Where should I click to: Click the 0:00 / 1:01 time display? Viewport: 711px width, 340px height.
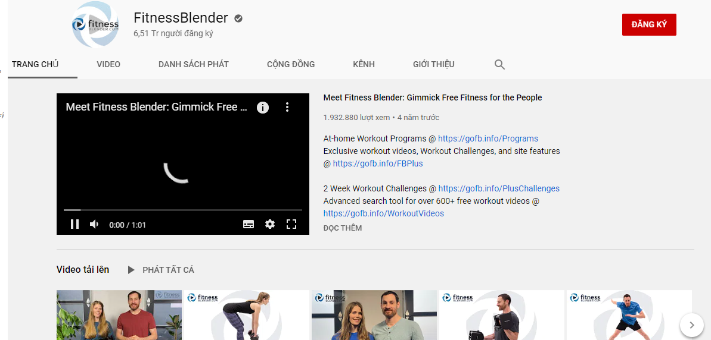pyautogui.click(x=128, y=225)
